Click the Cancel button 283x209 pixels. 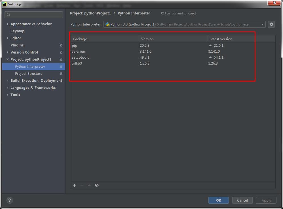pos(242,200)
